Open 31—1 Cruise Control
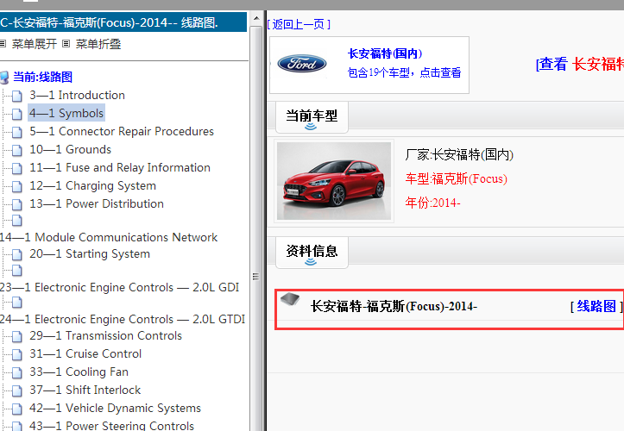The height and width of the screenshot is (431, 624). tap(85, 354)
